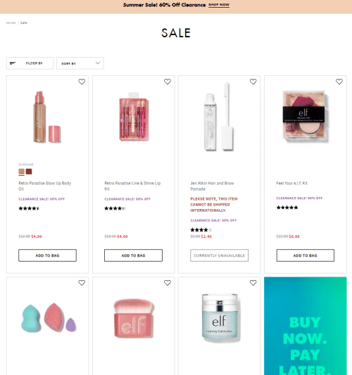Screen dimensions: 352x375
Task: Expand the Sort By dropdown
Action: pyautogui.click(x=80, y=63)
